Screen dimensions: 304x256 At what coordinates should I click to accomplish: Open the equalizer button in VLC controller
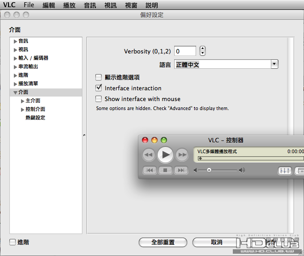coord(285,171)
